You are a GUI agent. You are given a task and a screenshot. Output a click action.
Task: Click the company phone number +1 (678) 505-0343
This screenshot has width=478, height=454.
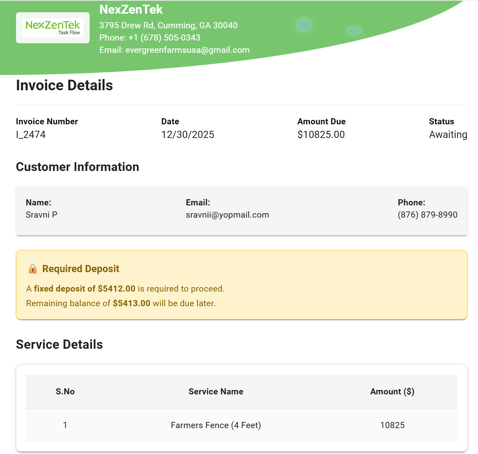[x=164, y=38]
